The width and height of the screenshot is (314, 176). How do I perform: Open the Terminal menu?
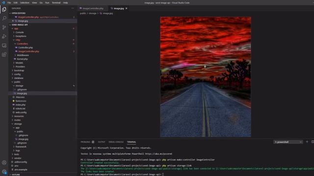56,3
